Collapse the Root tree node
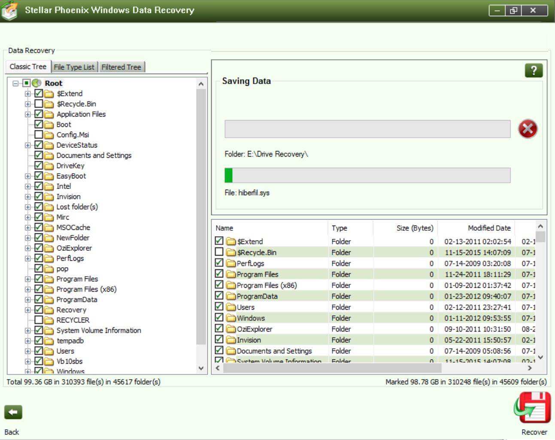The image size is (555, 440). [x=16, y=83]
